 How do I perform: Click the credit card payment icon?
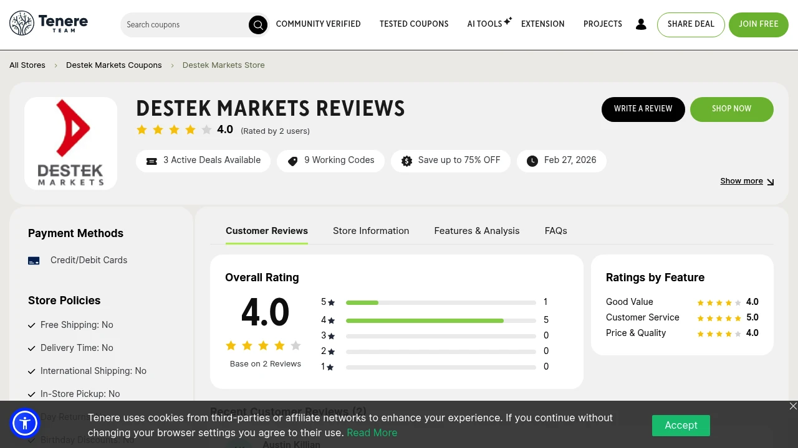point(34,261)
